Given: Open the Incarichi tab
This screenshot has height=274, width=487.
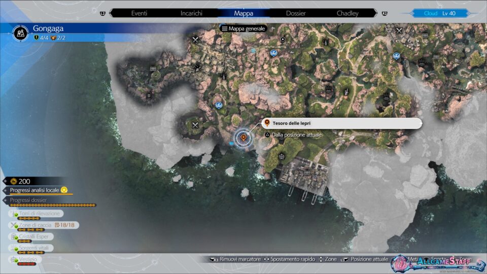Looking at the screenshot, I should (191, 13).
